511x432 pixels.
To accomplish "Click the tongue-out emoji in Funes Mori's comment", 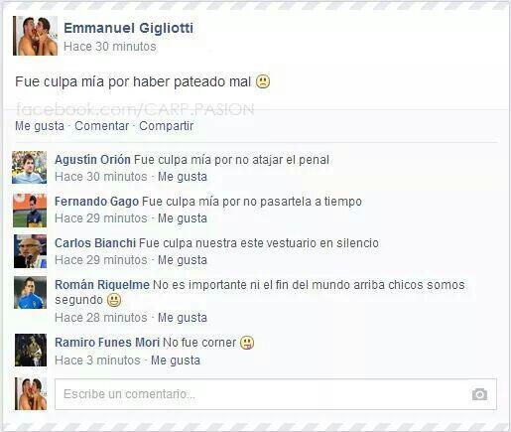I will tap(247, 343).
